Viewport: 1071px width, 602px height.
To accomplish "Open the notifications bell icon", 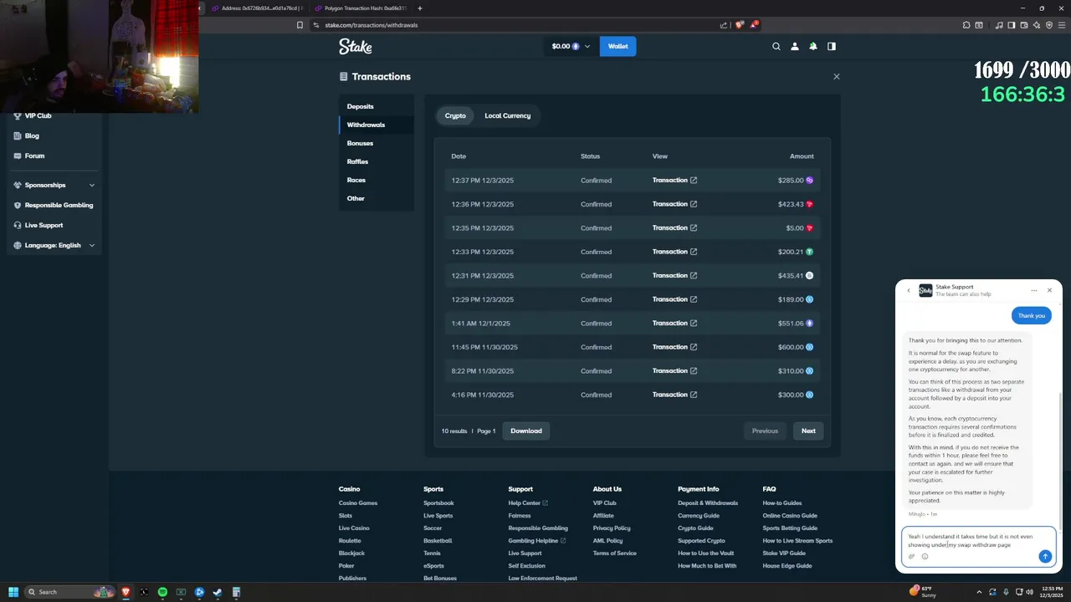I will tap(813, 46).
